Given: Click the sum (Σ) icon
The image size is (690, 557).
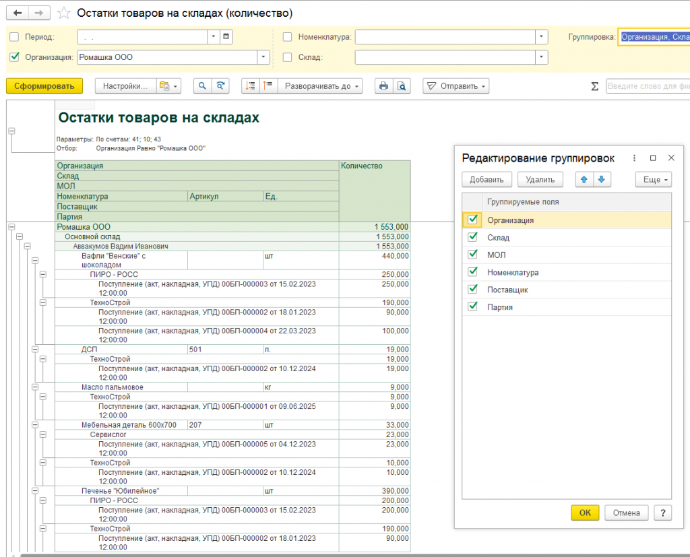Looking at the screenshot, I should click(x=594, y=86).
